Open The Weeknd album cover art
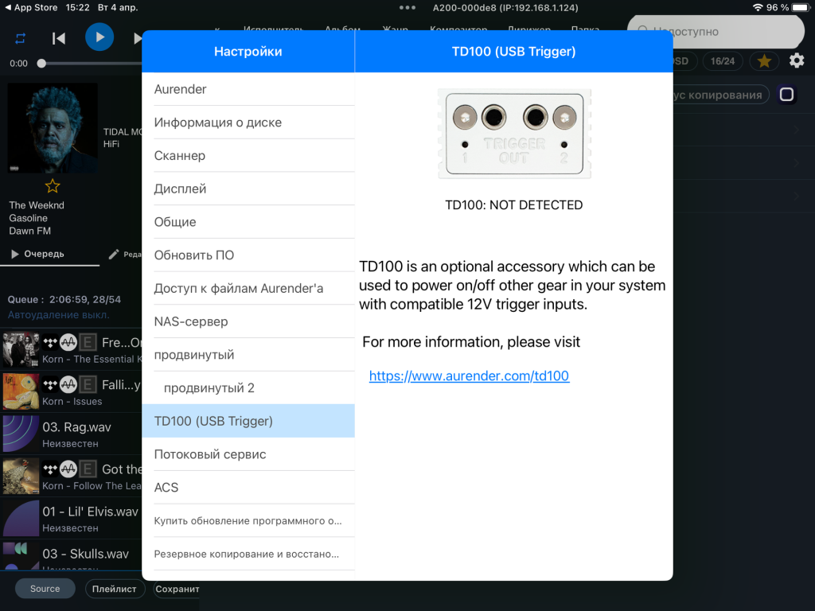The width and height of the screenshot is (815, 611). pos(53,128)
